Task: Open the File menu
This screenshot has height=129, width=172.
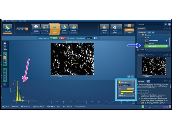Action: (x=3, y=21)
